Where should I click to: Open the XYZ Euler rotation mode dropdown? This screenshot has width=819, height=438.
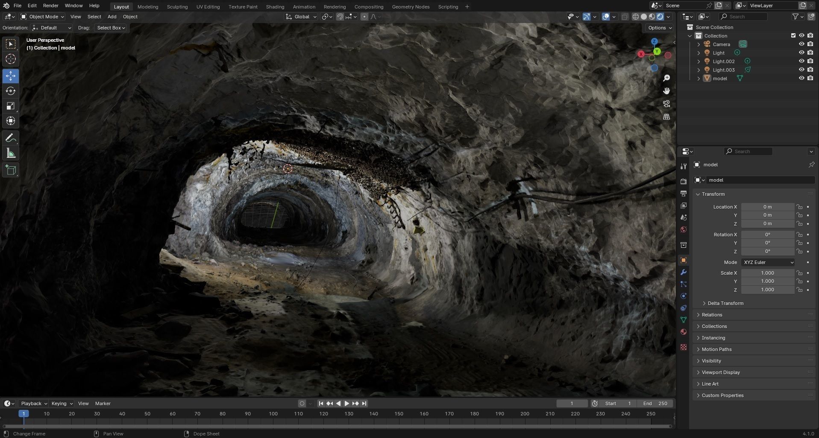click(768, 262)
